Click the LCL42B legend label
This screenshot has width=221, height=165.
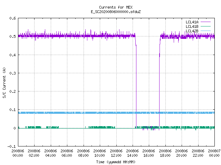coord(192,31)
